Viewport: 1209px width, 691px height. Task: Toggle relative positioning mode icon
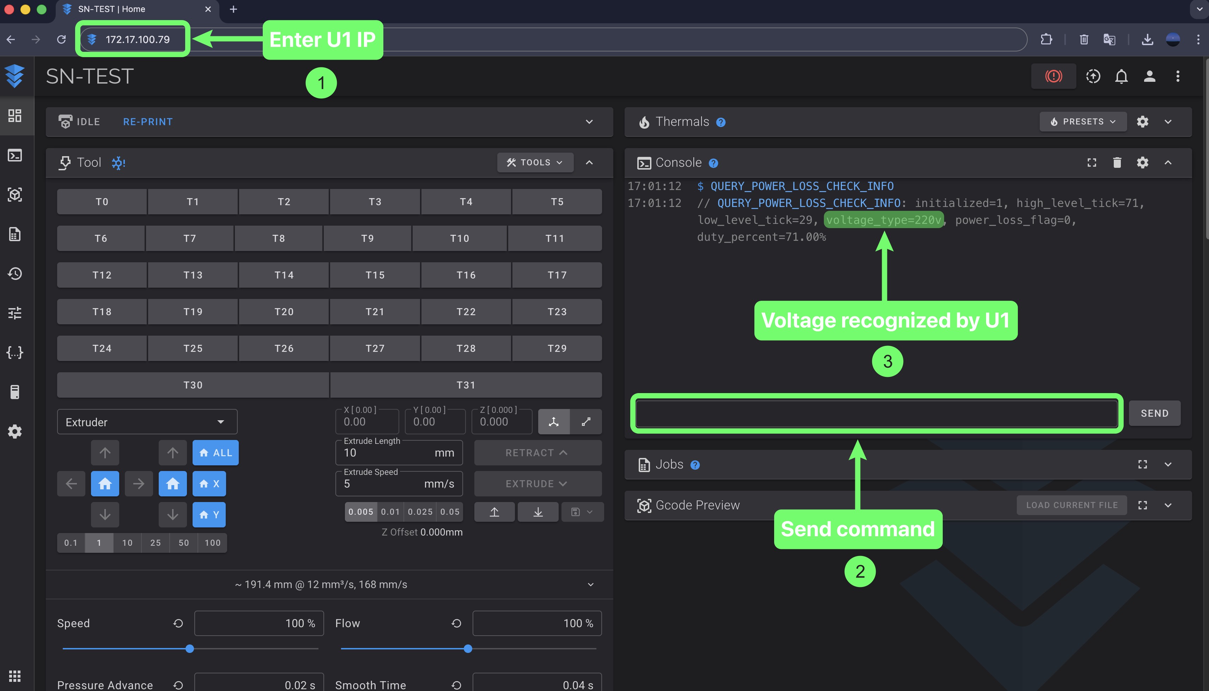click(x=586, y=421)
